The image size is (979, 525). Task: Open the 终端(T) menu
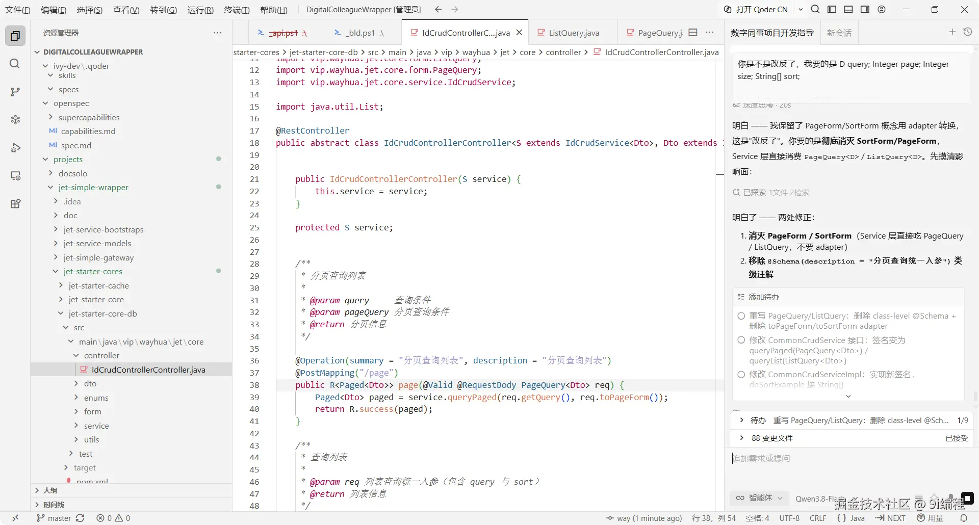coord(237,10)
